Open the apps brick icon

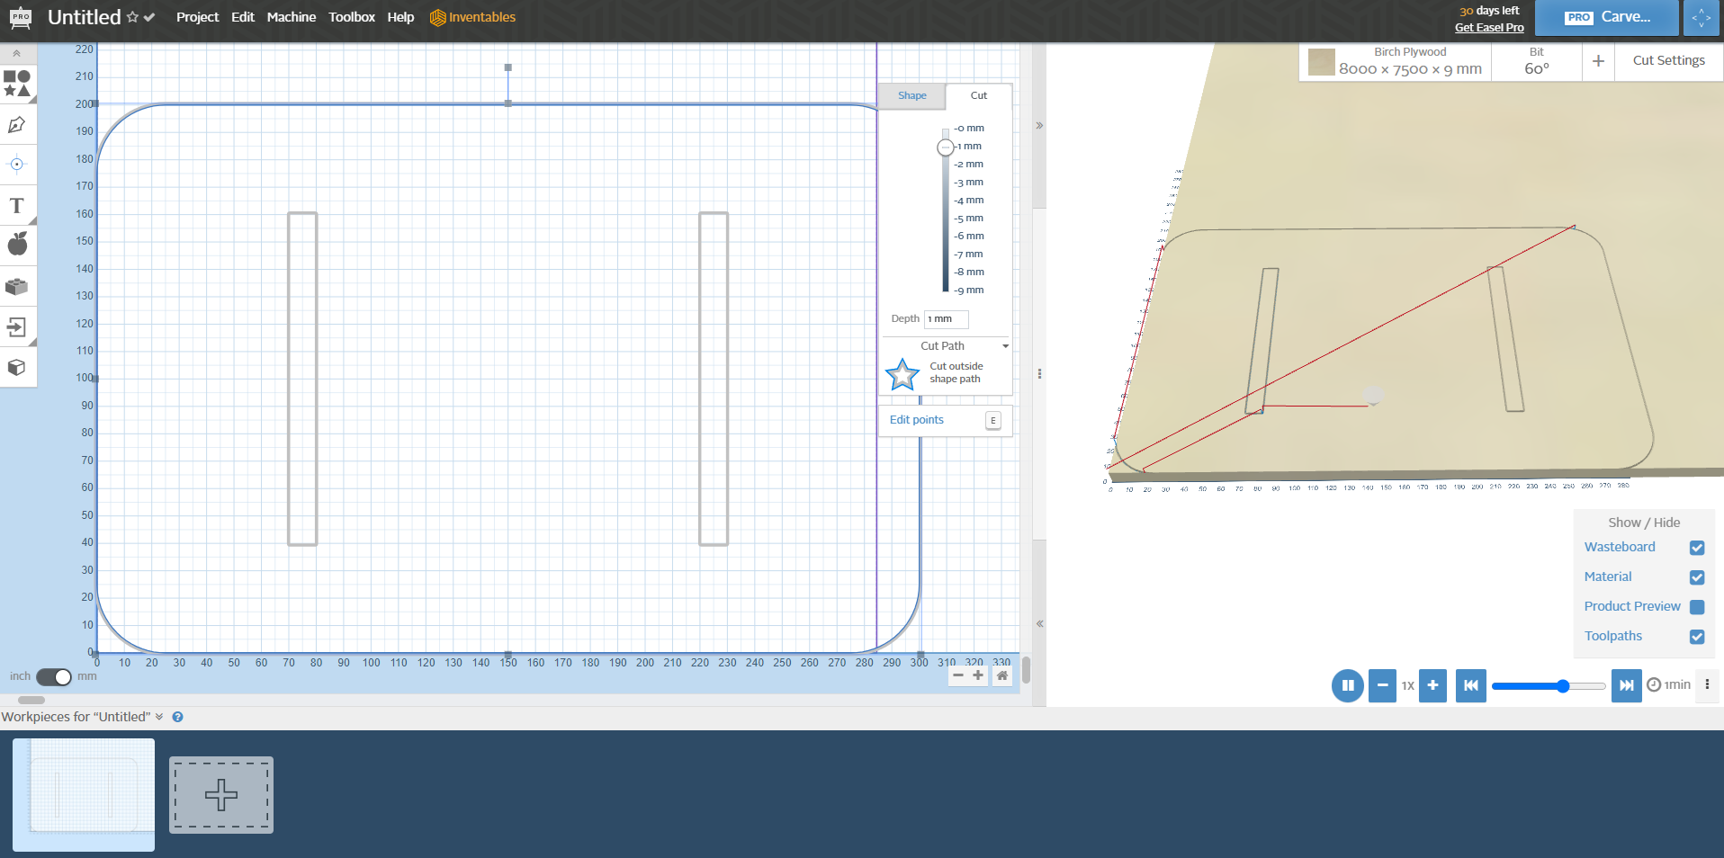17,287
